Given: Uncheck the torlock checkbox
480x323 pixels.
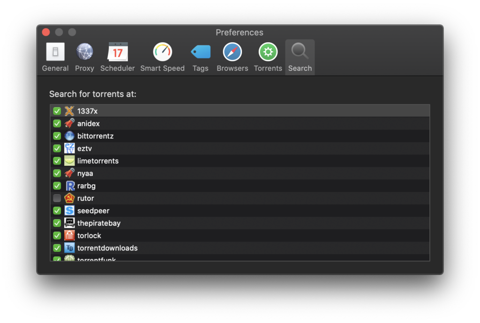Looking at the screenshot, I should pyautogui.click(x=57, y=235).
